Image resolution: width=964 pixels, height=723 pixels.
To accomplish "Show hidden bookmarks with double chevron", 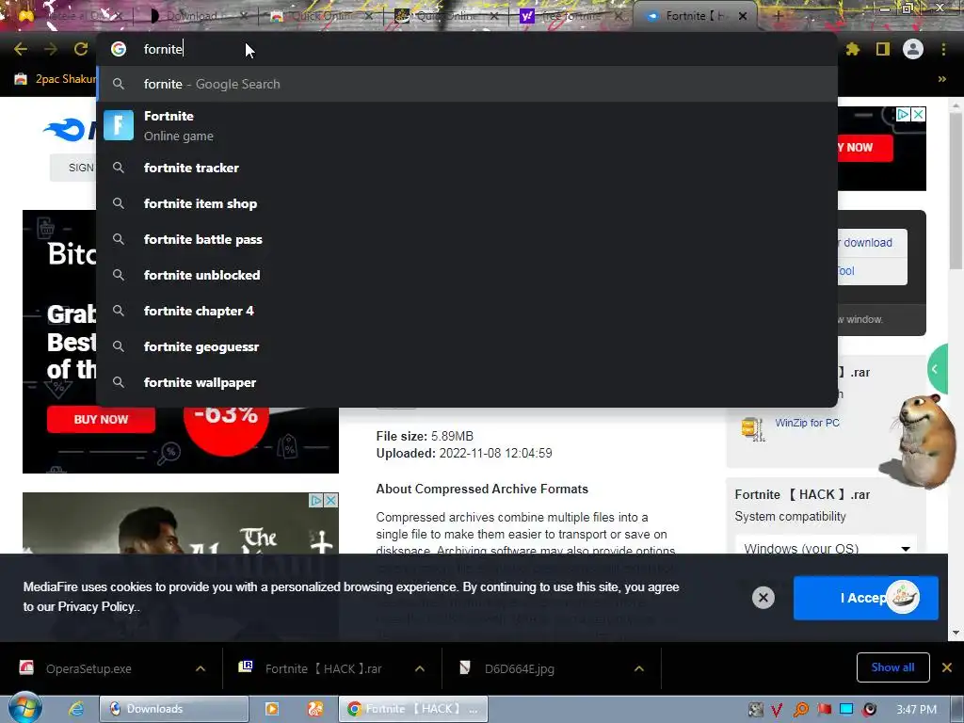I will point(941,79).
